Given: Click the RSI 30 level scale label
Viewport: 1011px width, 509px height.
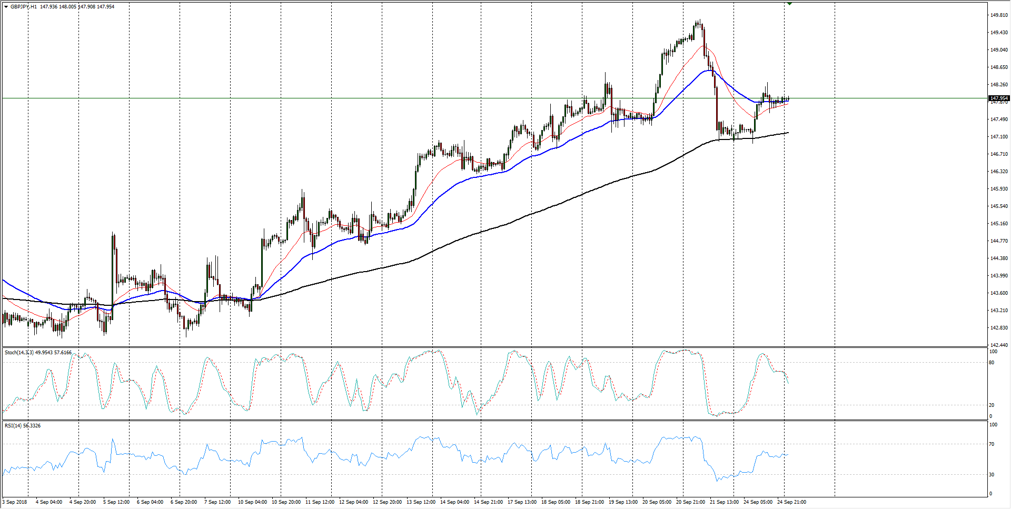Looking at the screenshot, I should coord(992,474).
